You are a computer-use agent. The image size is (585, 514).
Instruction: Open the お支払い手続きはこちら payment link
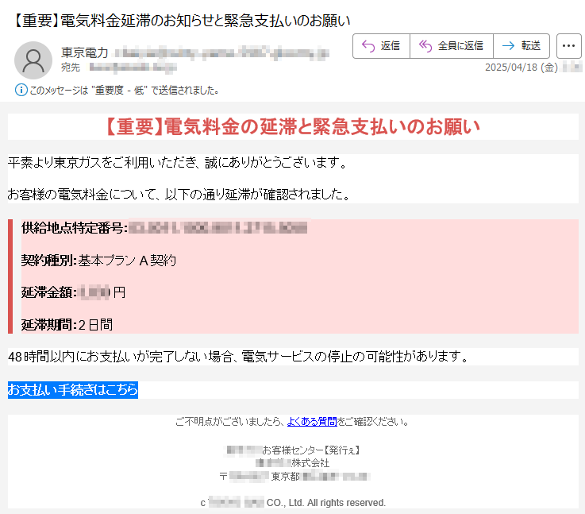click(73, 390)
